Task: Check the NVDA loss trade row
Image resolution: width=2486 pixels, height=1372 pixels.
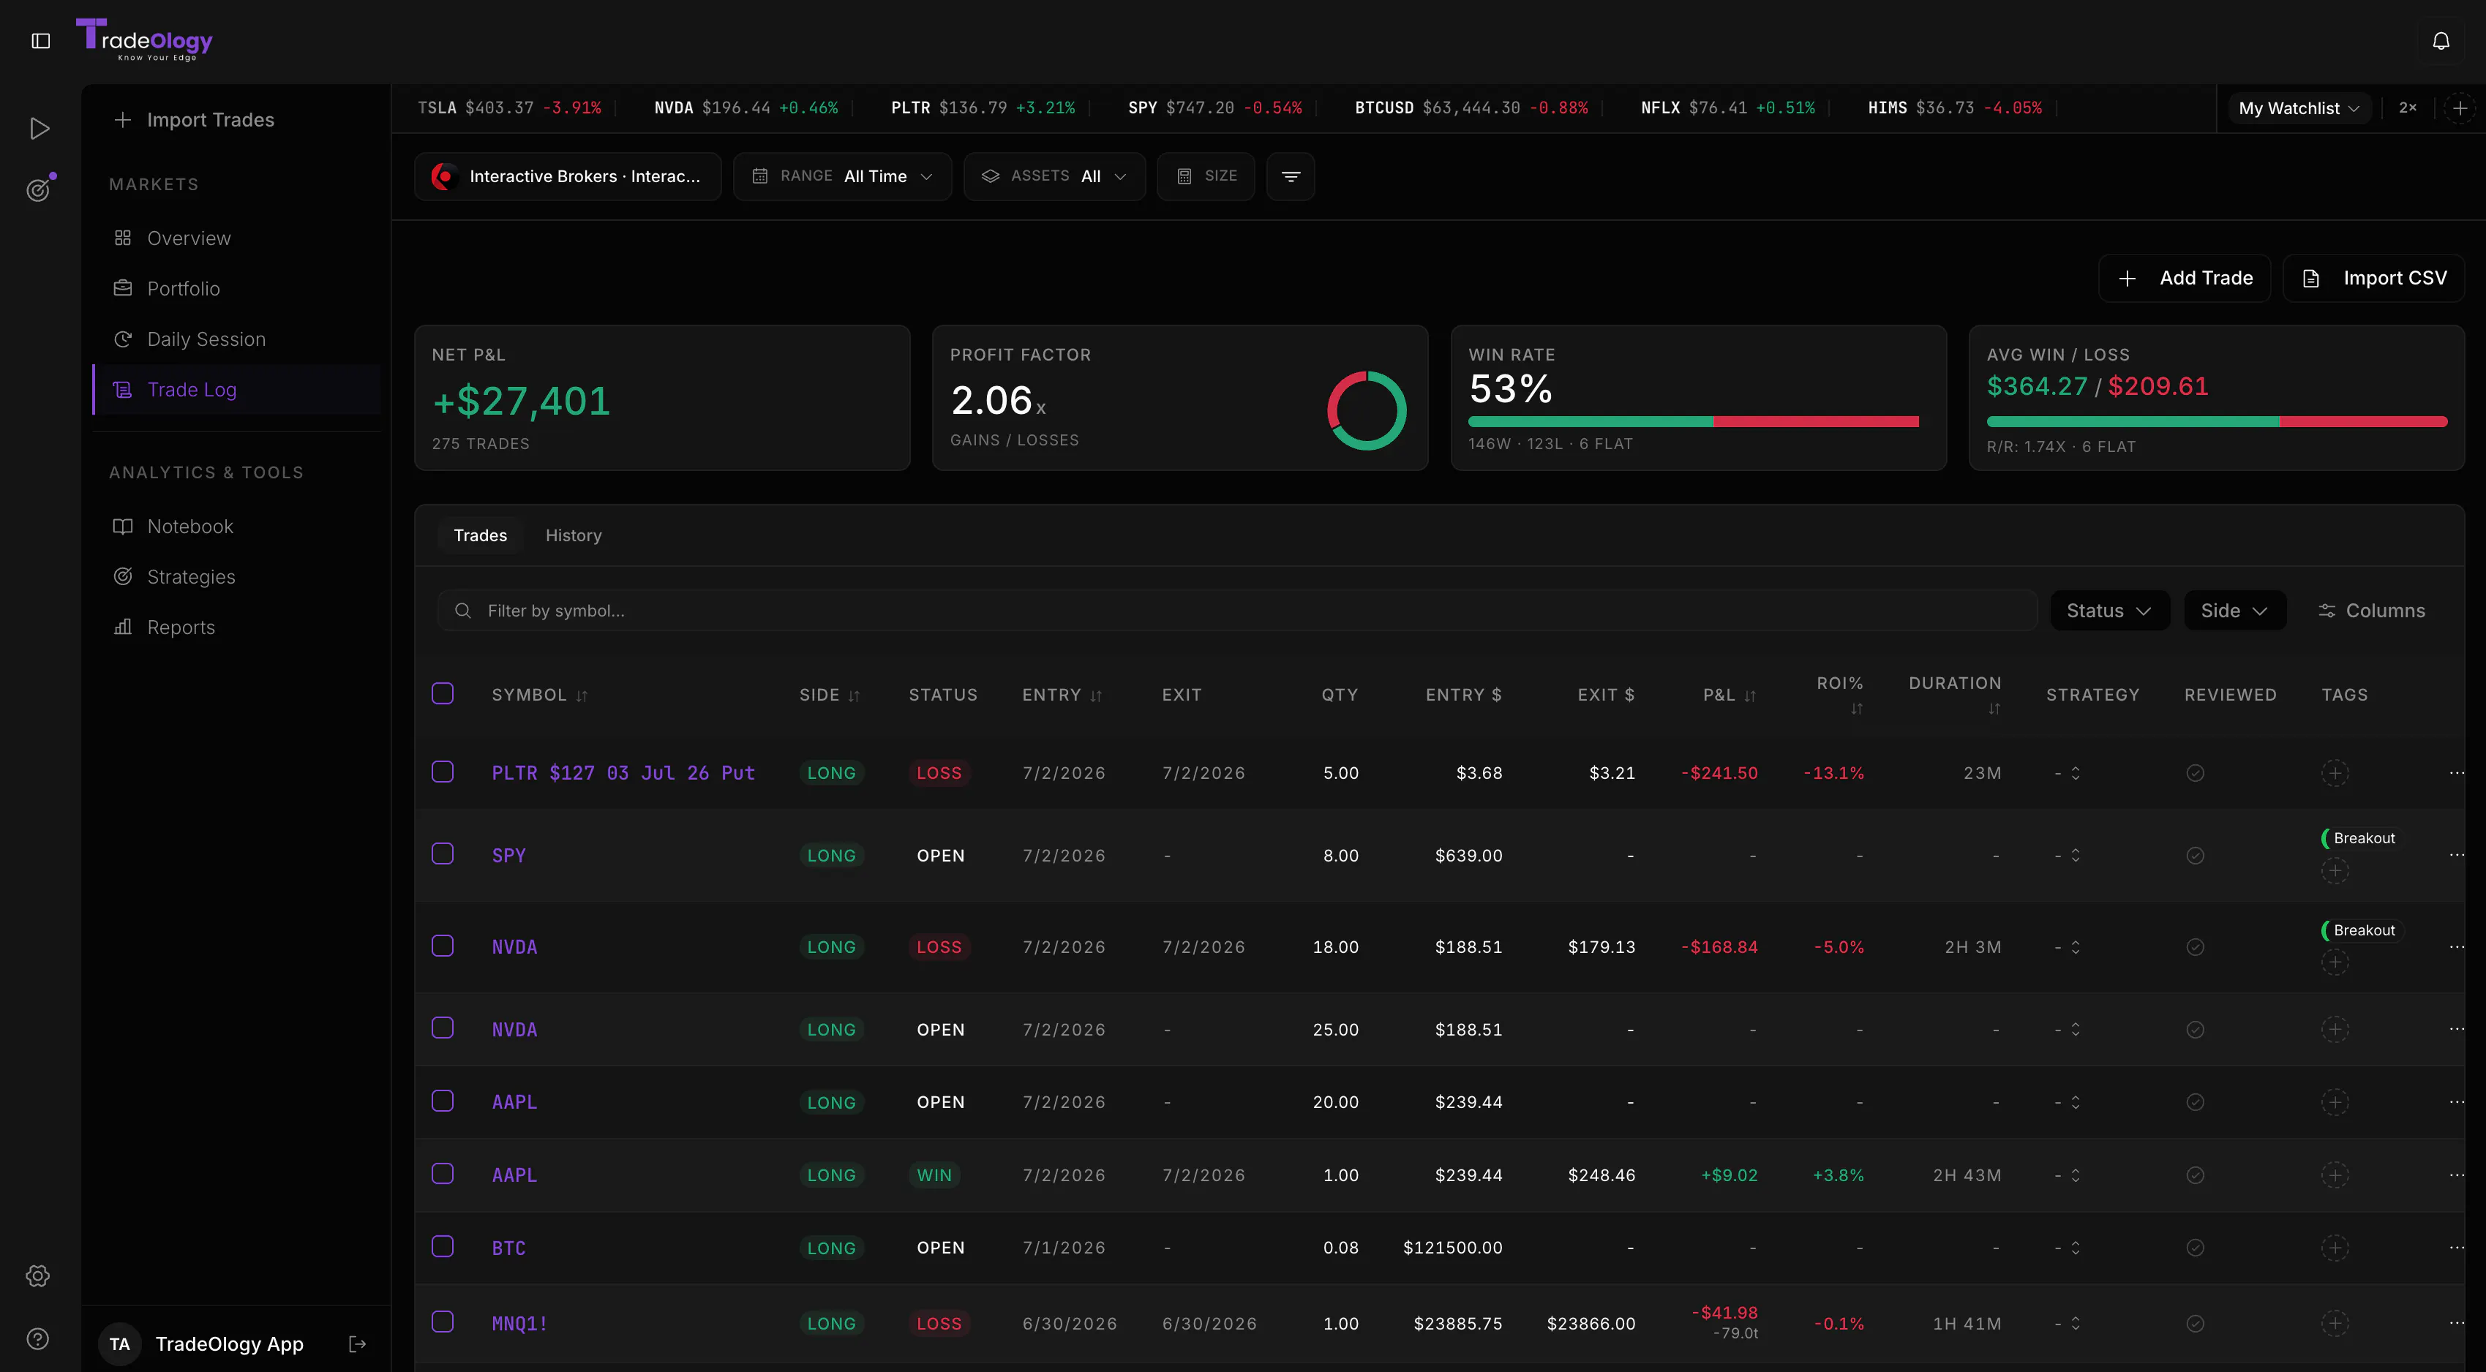Action: pyautogui.click(x=442, y=946)
